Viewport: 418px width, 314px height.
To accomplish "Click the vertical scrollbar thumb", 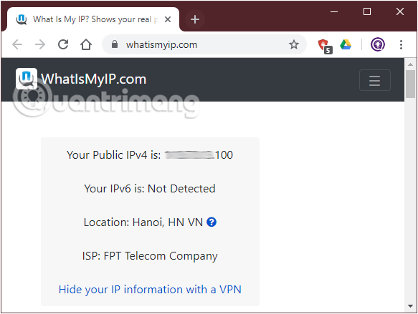I will (x=410, y=84).
